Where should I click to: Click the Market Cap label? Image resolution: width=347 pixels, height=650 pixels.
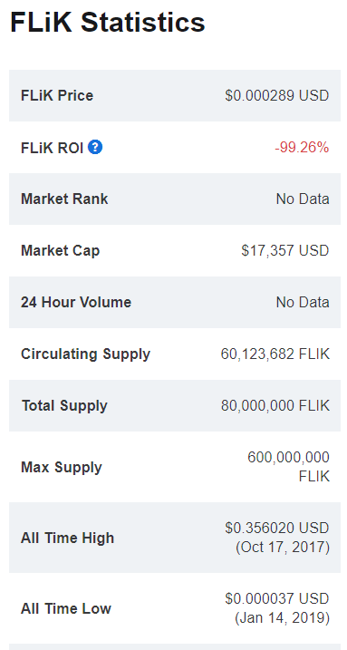61,251
